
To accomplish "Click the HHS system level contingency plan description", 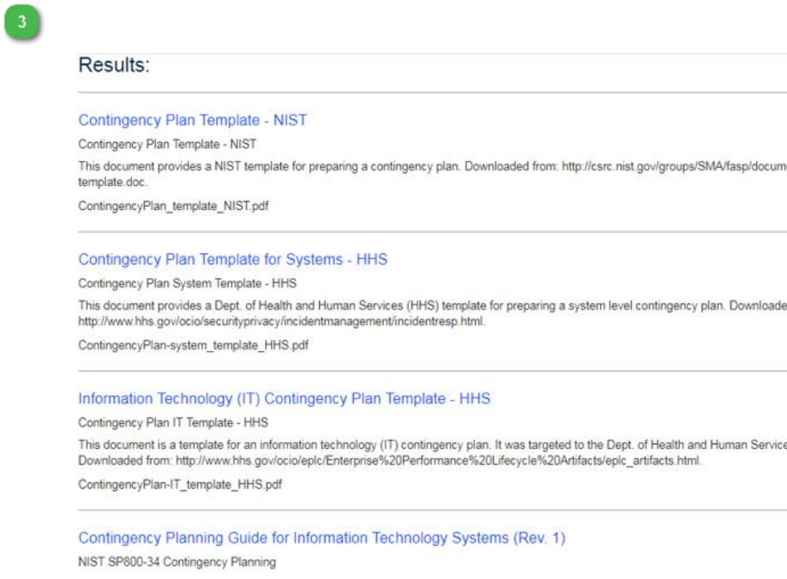I will 396,307.
